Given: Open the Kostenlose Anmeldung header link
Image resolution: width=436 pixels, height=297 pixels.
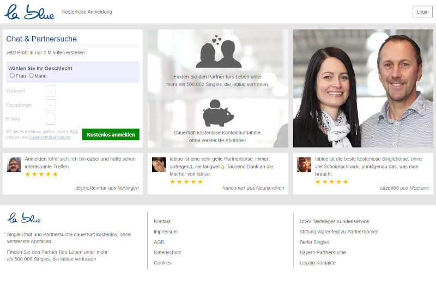Looking at the screenshot, I should [x=87, y=12].
